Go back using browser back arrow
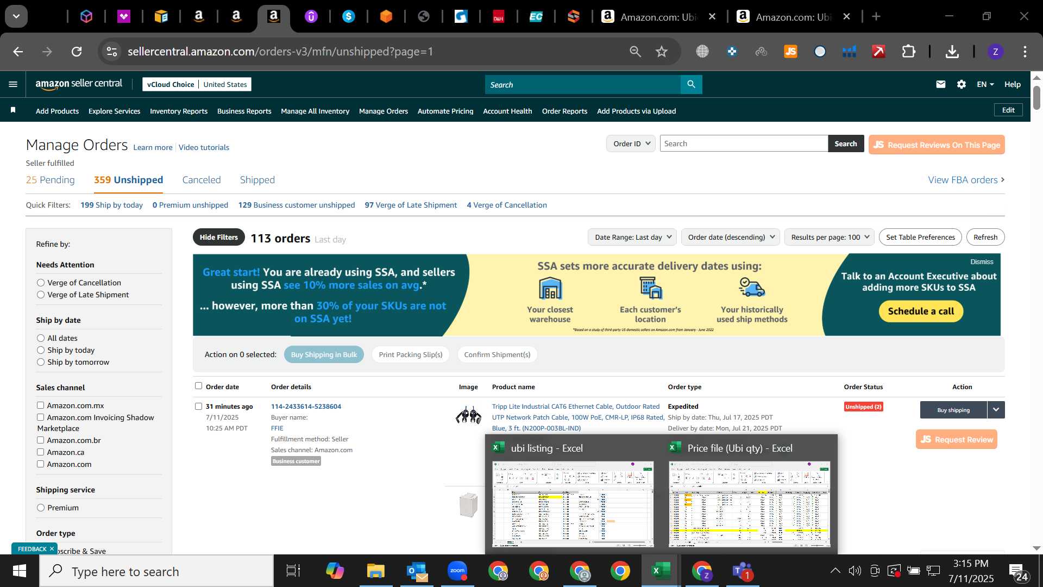This screenshot has height=587, width=1043. 18,52
